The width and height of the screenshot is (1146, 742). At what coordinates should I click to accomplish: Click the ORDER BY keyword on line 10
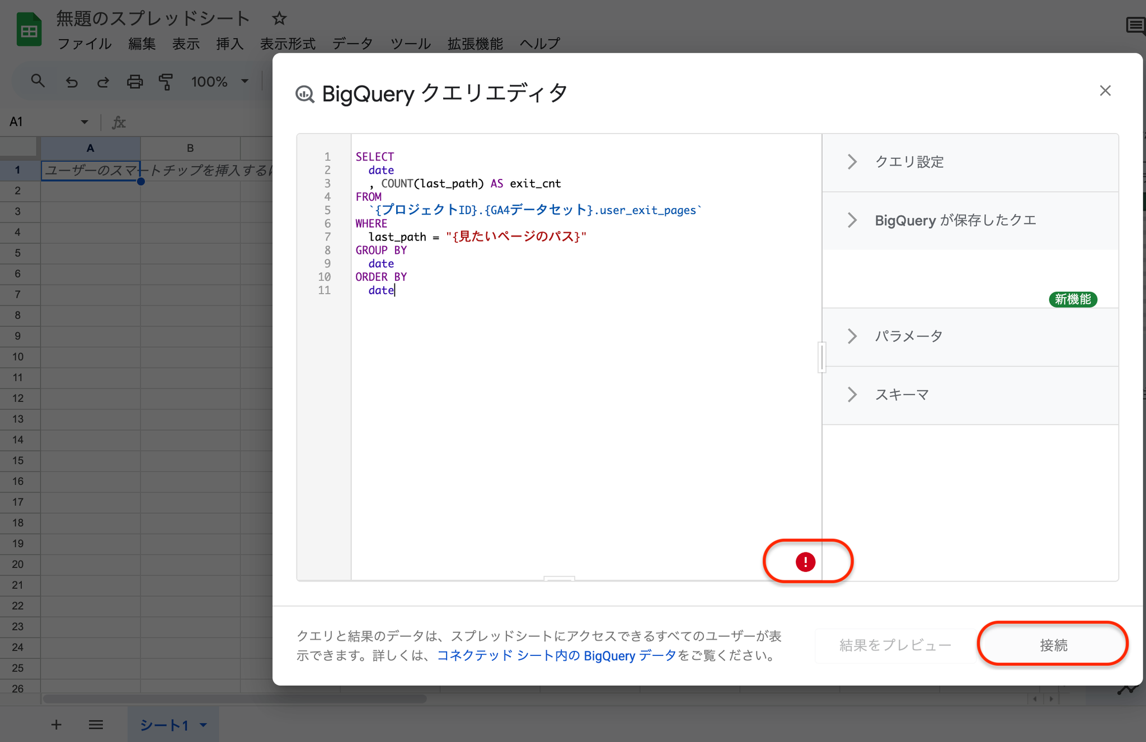(381, 277)
